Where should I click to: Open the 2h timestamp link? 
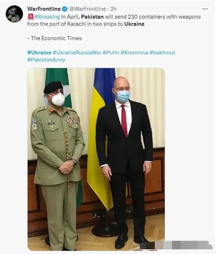pyautogui.click(x=114, y=9)
